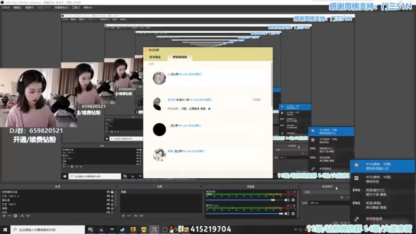Click group link in first quit-group message

click(x=190, y=74)
